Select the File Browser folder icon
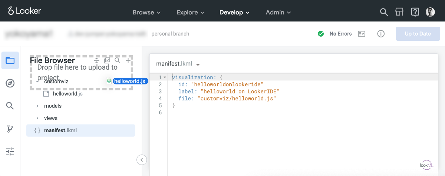The height and width of the screenshot is (176, 445). point(10,60)
